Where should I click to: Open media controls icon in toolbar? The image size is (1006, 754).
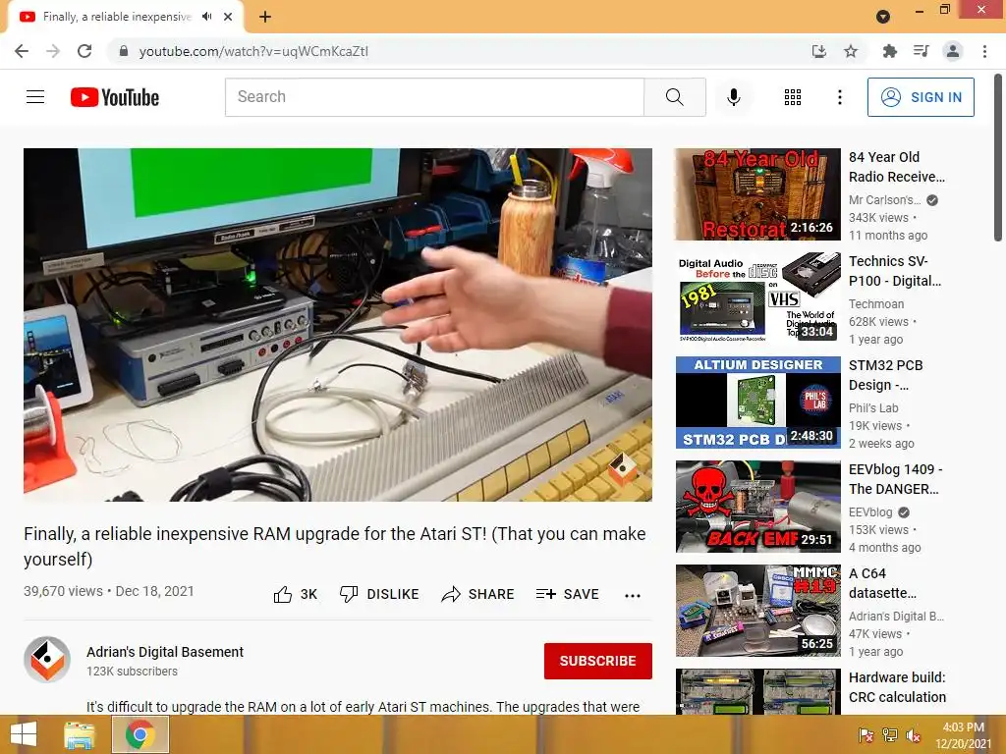pyautogui.click(x=921, y=51)
